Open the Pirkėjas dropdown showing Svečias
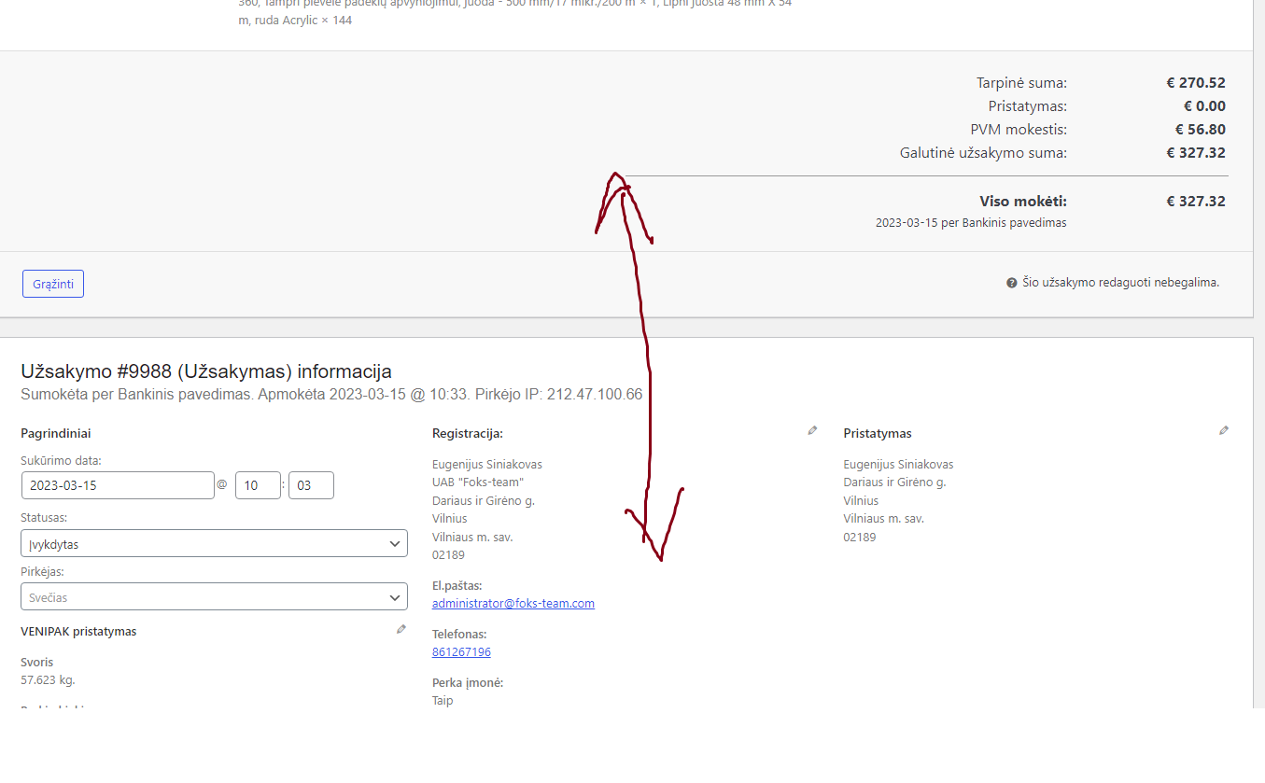This screenshot has width=1265, height=783. coord(214,596)
